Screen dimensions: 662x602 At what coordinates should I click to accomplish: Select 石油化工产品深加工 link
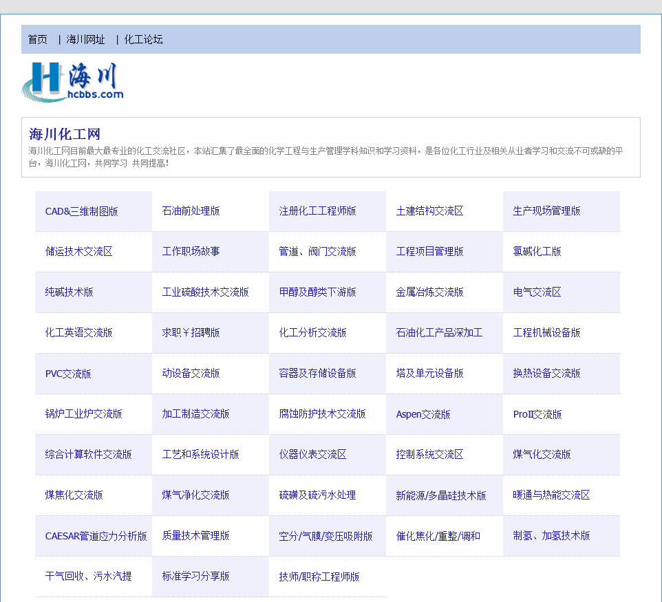click(x=439, y=333)
